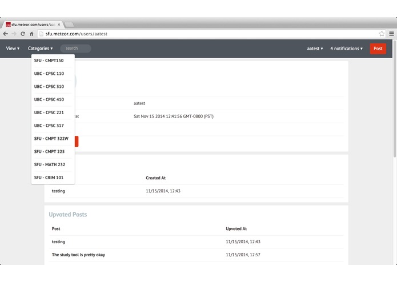Click the aatest username value
This screenshot has width=397, height=282.
click(139, 103)
